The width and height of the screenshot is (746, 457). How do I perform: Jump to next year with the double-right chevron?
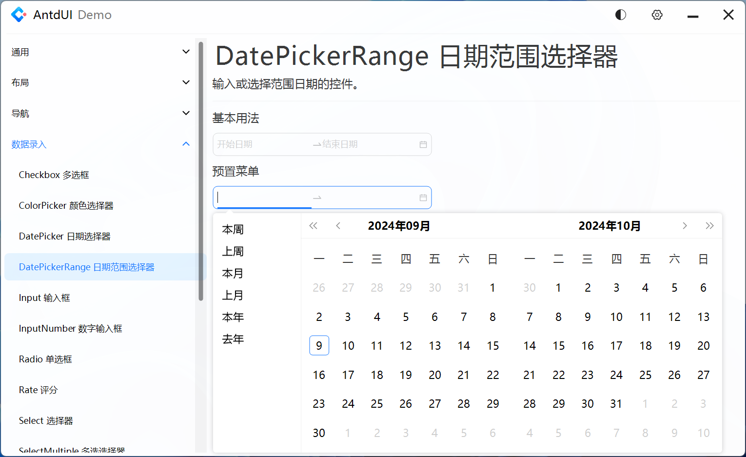pos(710,225)
